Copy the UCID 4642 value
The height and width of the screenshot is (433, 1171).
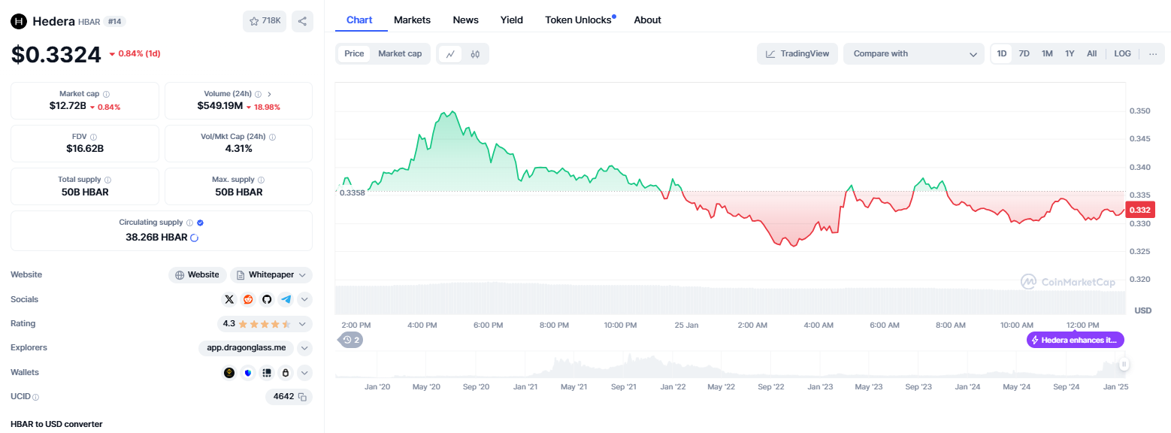pos(302,396)
